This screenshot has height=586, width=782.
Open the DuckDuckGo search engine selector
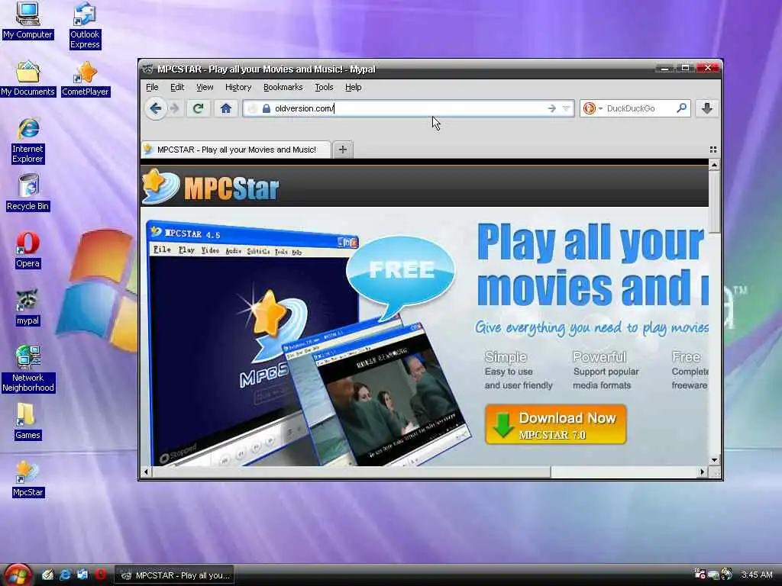[x=593, y=108]
